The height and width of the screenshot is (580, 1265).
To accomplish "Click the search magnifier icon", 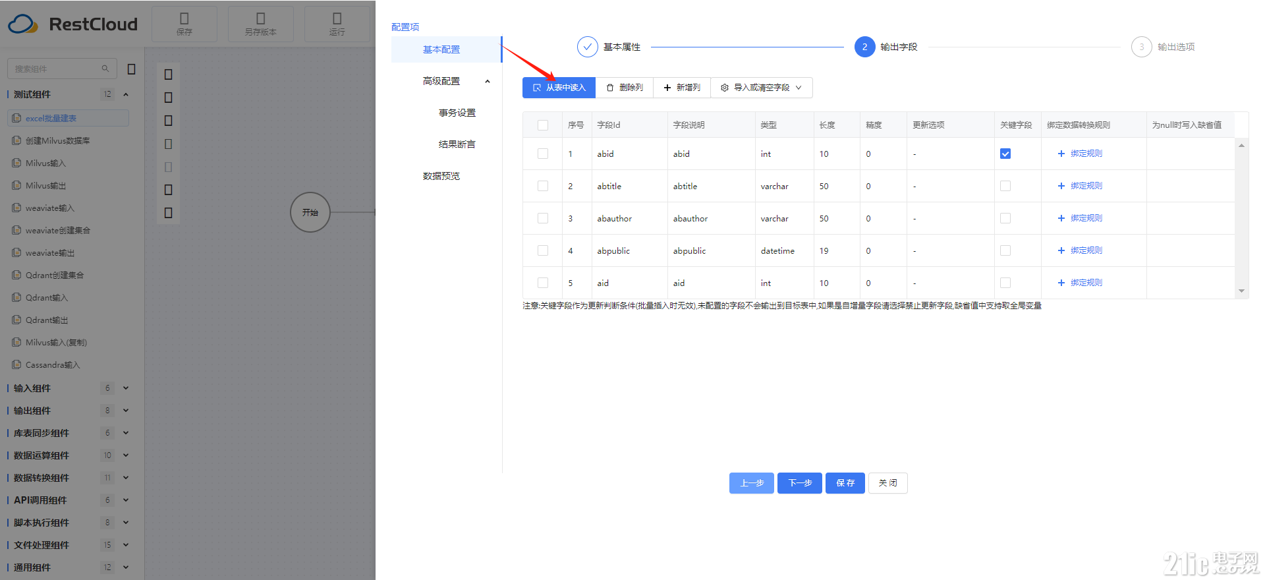I will (x=105, y=69).
